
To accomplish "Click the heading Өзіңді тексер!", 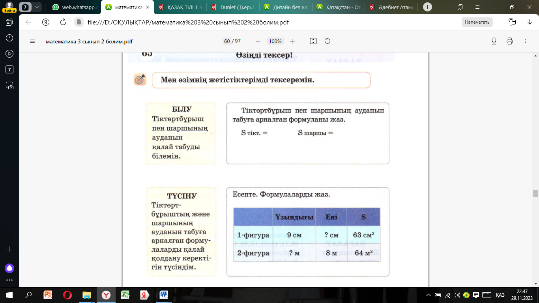I will [264, 55].
